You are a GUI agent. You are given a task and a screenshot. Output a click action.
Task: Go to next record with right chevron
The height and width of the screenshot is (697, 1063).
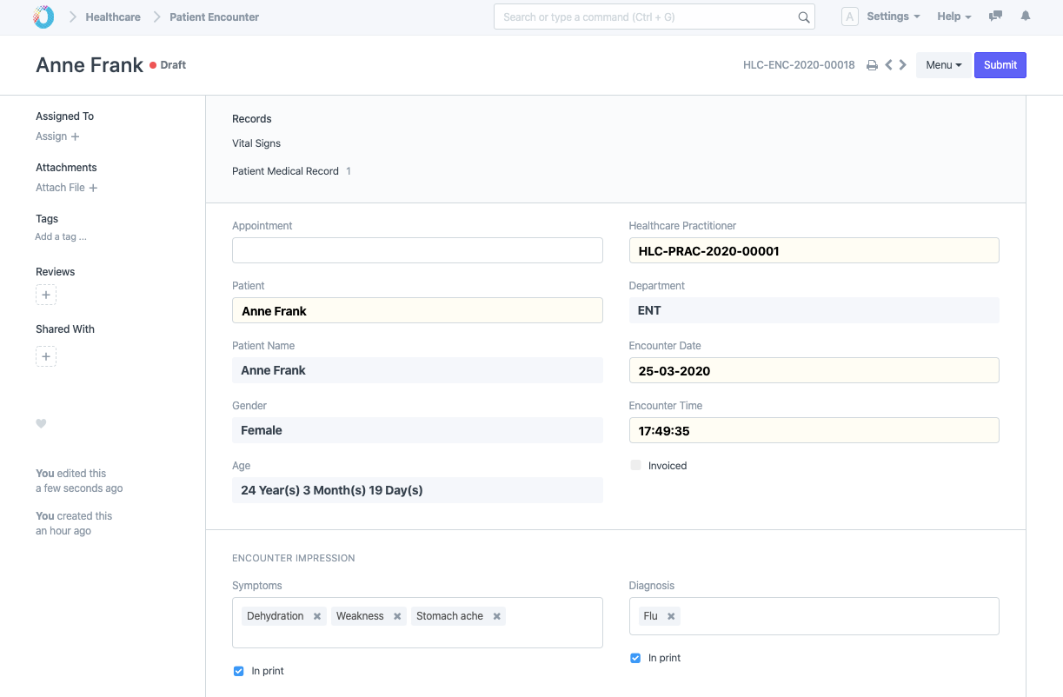(903, 65)
